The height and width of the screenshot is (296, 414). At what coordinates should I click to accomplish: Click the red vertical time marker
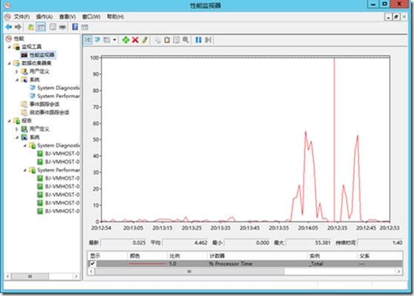point(334,139)
